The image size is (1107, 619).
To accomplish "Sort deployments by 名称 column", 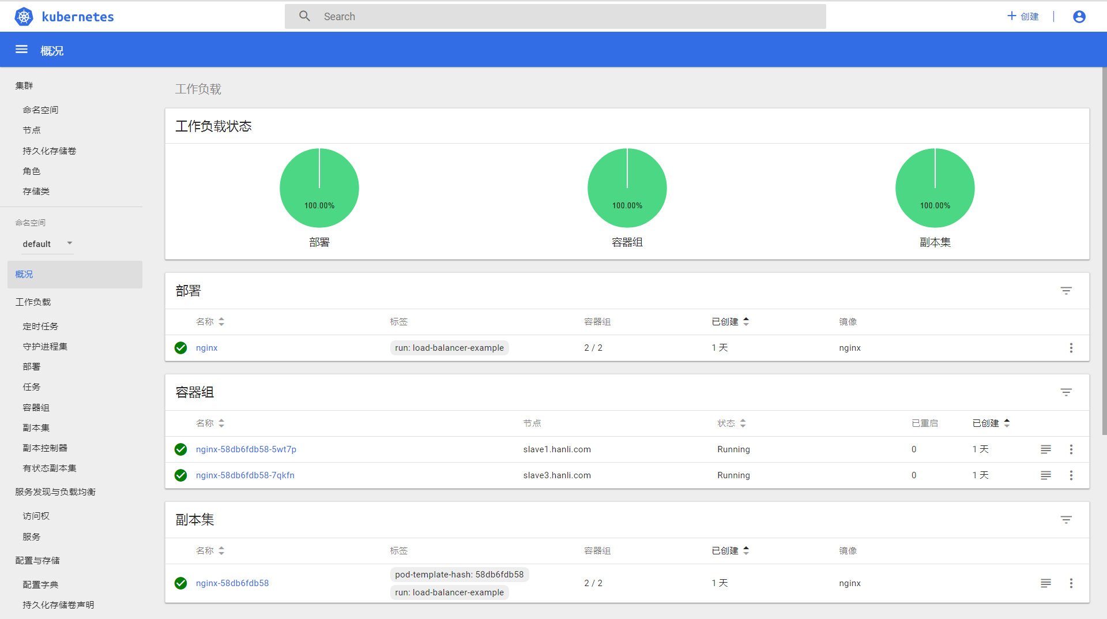I will click(210, 322).
